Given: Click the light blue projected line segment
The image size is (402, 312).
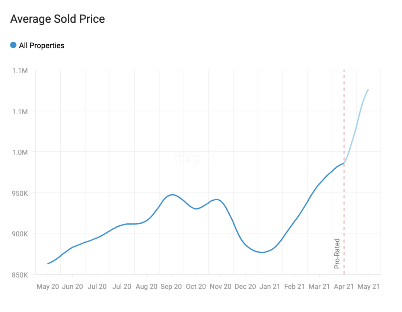Looking at the screenshot, I should [x=357, y=127].
